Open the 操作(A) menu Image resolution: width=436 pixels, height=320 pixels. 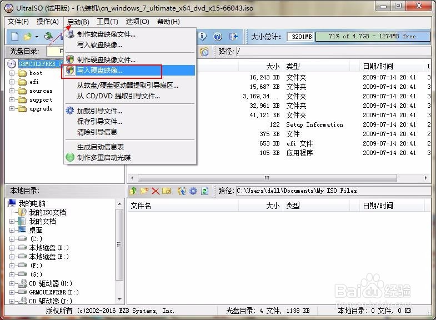48,22
